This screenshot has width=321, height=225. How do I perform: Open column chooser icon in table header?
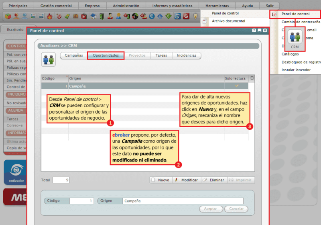coord(252,78)
